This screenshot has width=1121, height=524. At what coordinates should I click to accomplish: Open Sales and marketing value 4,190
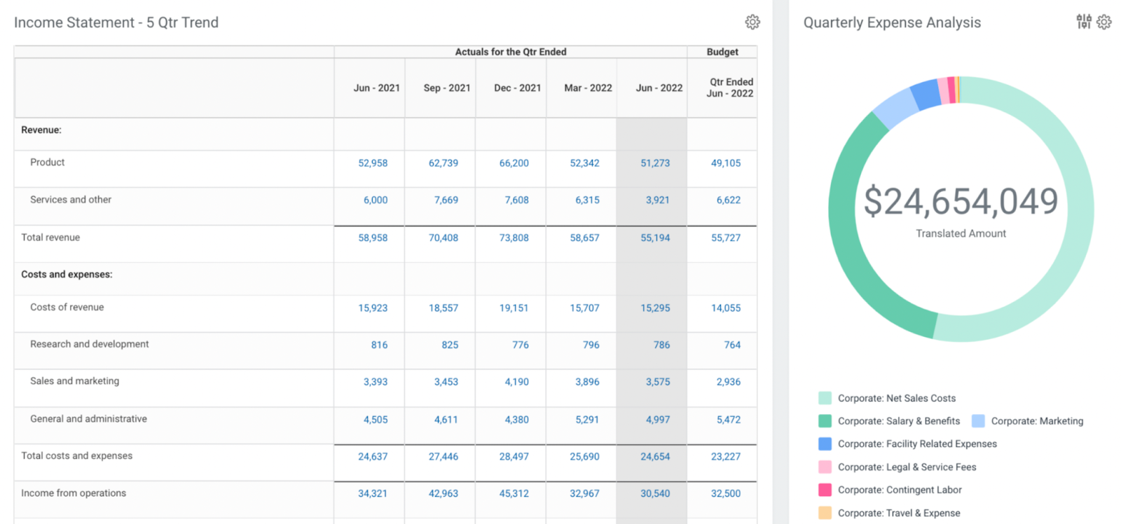517,382
